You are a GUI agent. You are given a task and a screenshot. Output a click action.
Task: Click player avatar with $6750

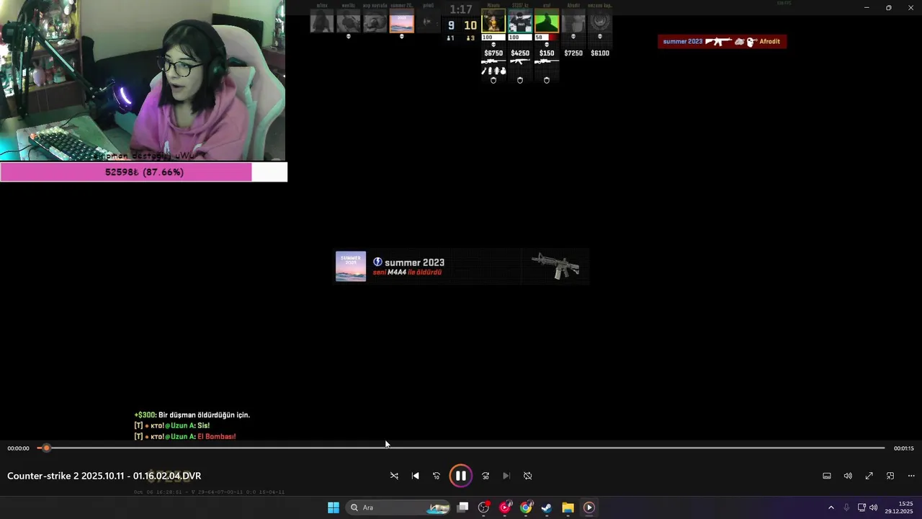pos(493,21)
